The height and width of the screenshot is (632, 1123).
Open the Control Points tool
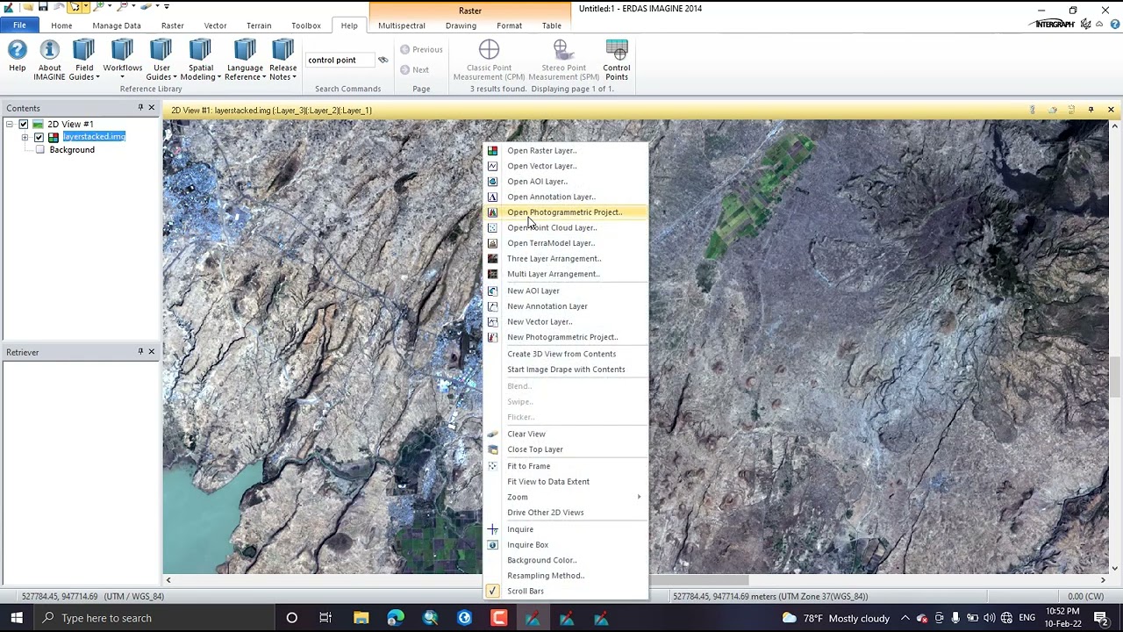(617, 60)
